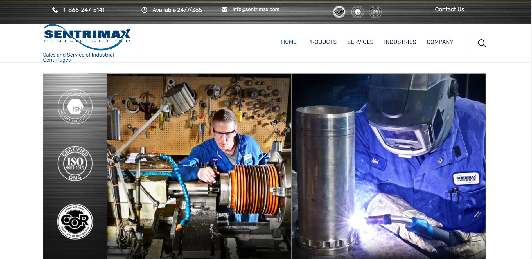Click the Sentrimax Centrifuges logo
This screenshot has height=259, width=532.
coord(87,37)
